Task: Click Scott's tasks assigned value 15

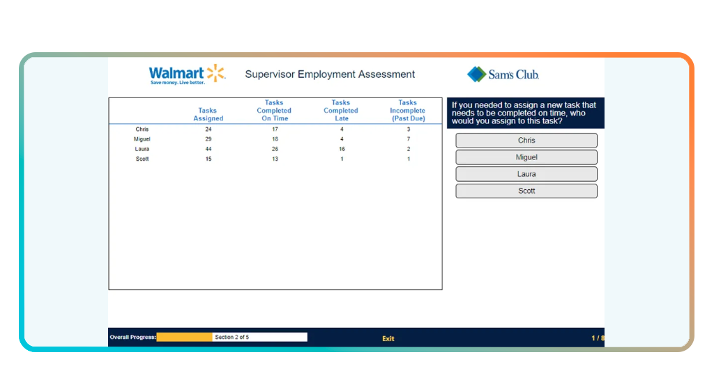Action: coord(208,159)
